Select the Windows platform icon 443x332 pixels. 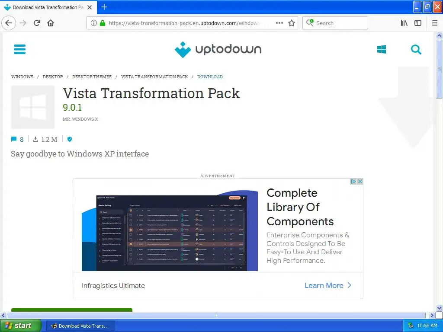coord(382,49)
